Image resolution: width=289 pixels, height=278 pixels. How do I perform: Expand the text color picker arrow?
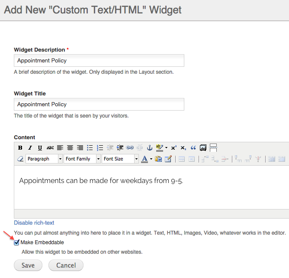pos(151,159)
